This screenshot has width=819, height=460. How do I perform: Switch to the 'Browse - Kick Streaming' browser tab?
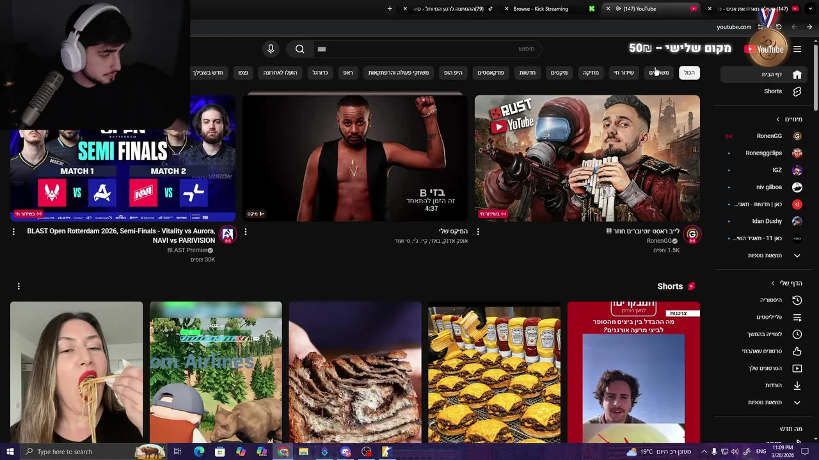click(x=550, y=9)
